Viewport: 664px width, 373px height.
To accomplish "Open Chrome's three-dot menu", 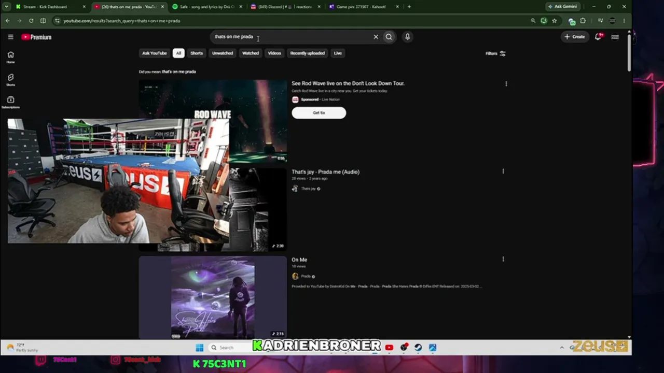I will click(624, 21).
